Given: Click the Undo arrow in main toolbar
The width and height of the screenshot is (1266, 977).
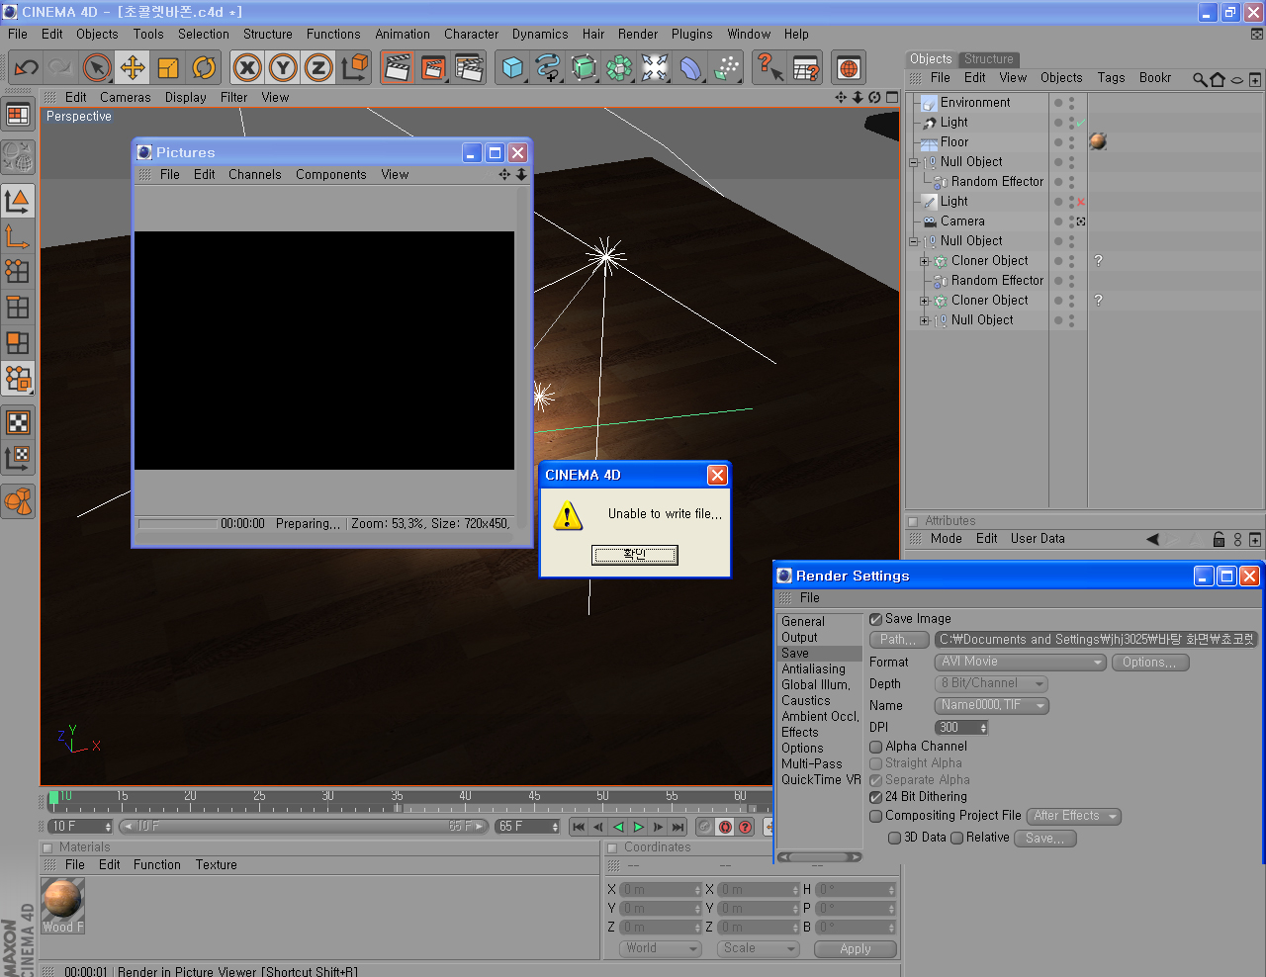Looking at the screenshot, I should 27,67.
